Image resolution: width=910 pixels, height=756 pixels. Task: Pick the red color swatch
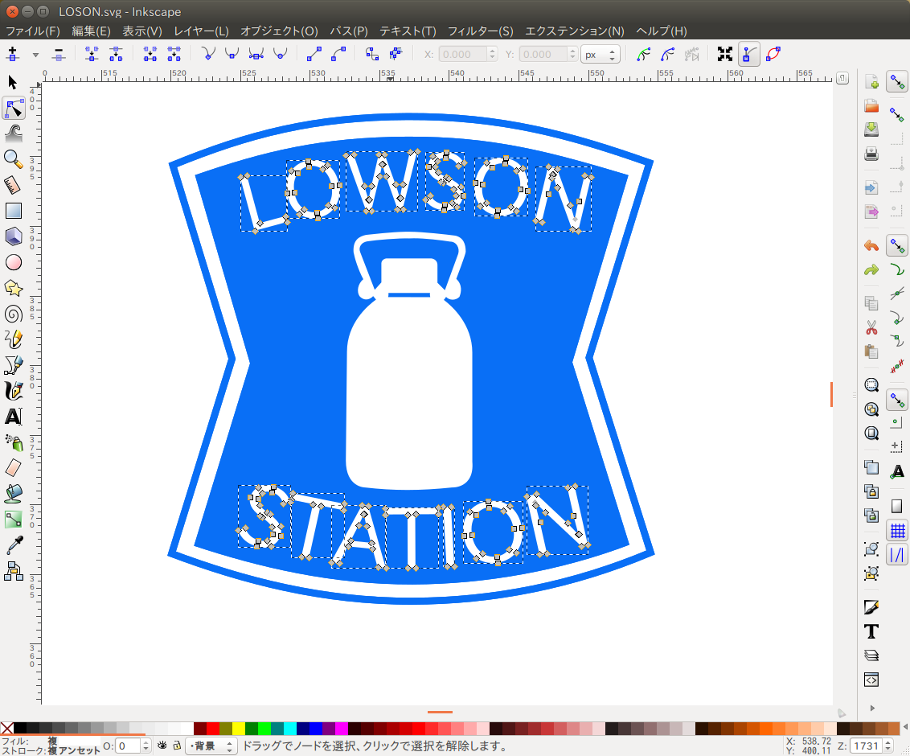point(212,729)
